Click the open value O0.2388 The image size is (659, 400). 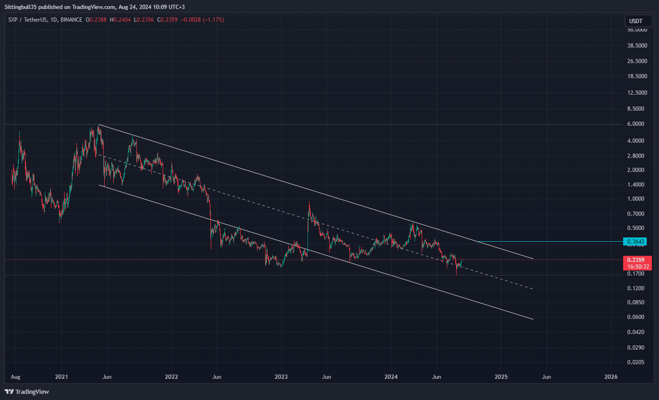tap(97, 20)
